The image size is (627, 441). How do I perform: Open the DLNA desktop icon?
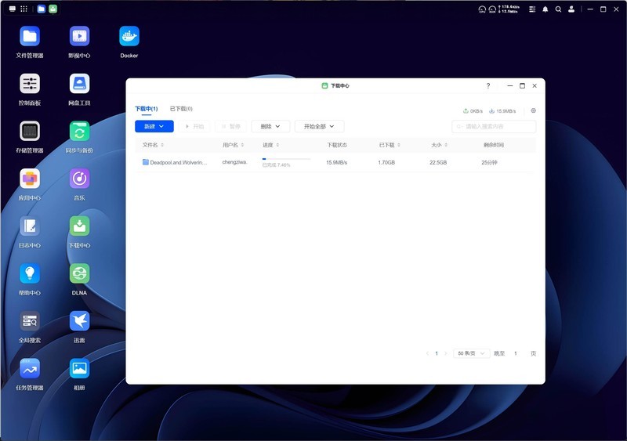click(79, 273)
